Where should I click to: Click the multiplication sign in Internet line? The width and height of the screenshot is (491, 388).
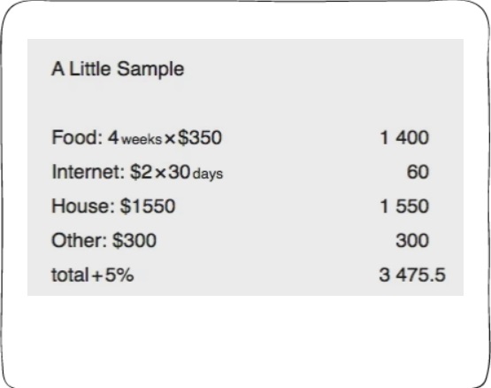point(160,173)
